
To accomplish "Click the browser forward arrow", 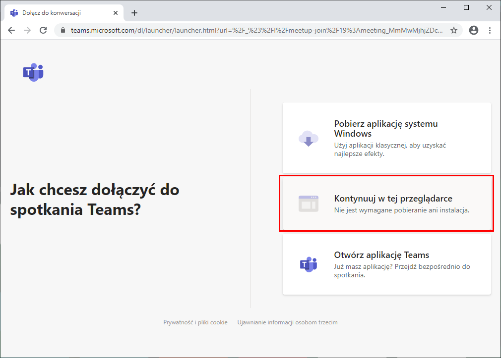I will (x=27, y=30).
